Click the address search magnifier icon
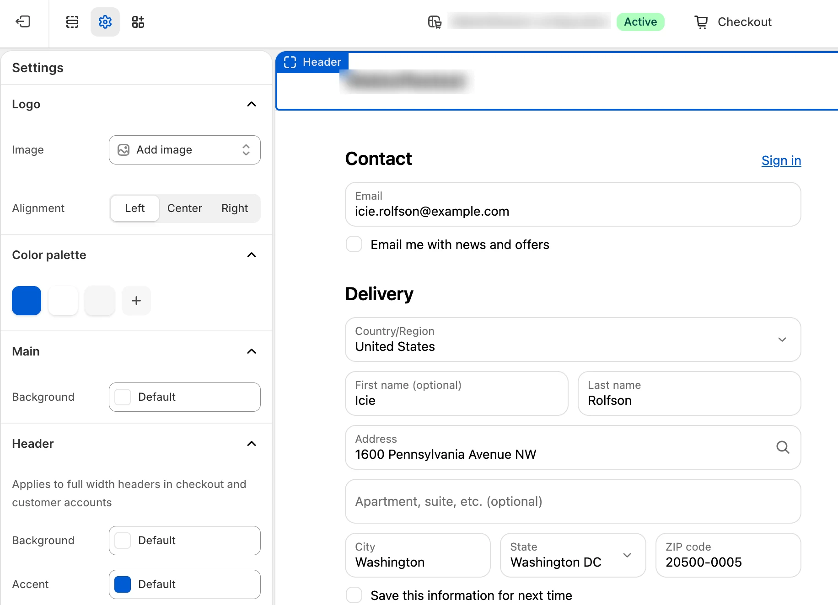Image resolution: width=838 pixels, height=605 pixels. [x=783, y=447]
